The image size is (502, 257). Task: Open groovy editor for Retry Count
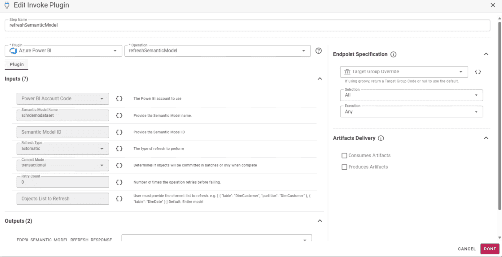pos(119,182)
